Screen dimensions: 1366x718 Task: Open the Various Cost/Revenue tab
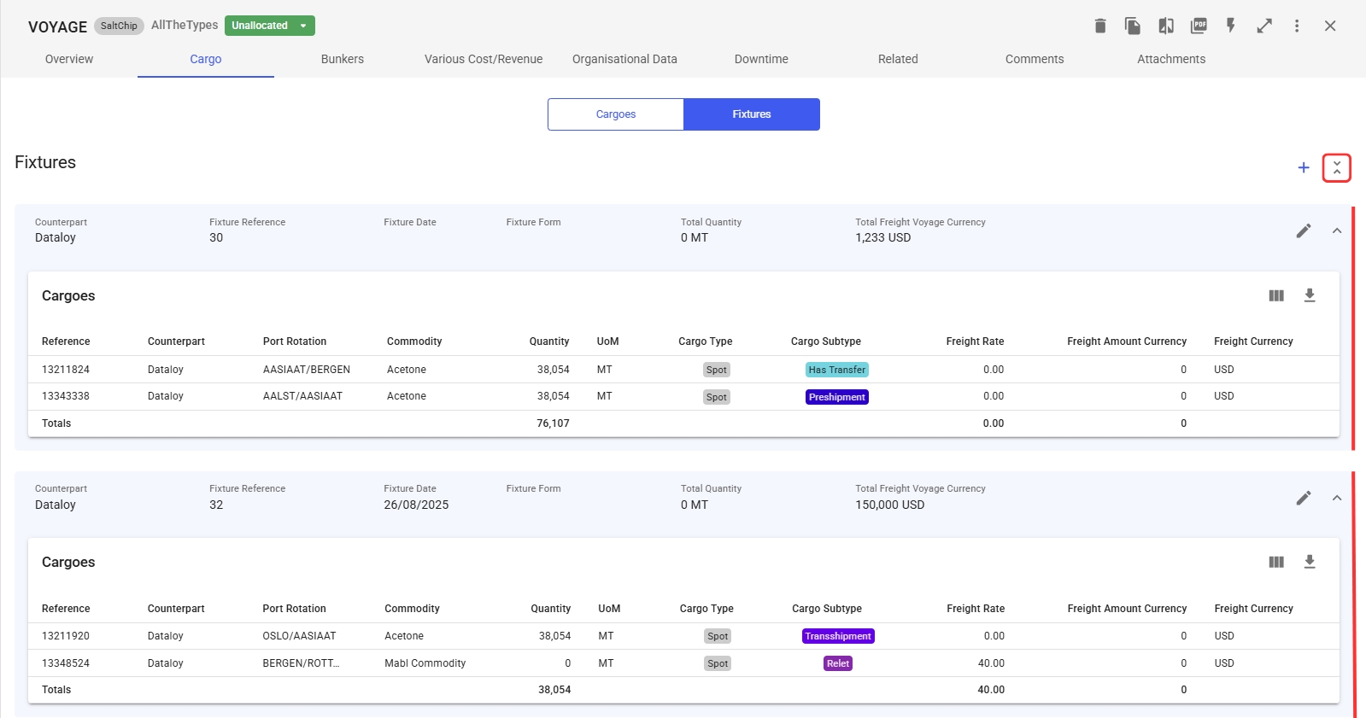pyautogui.click(x=484, y=59)
